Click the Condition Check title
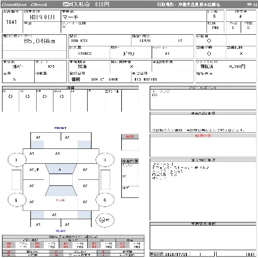This screenshot has width=258, height=258. [25, 5]
